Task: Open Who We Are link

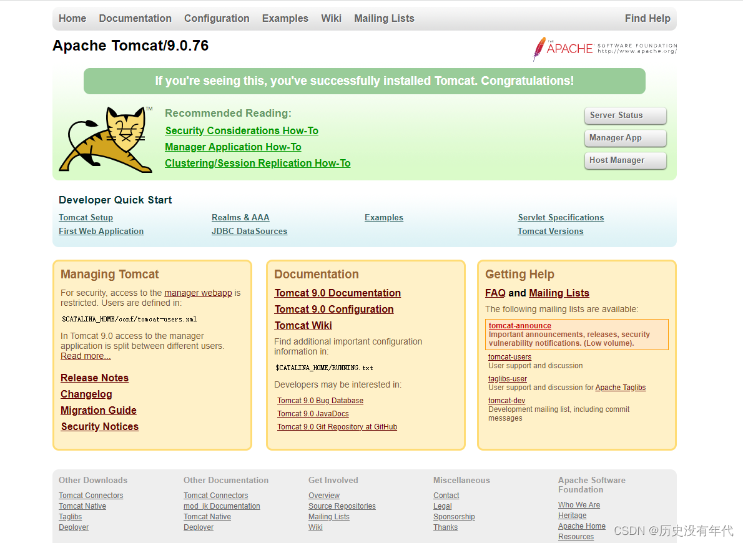Action: [x=579, y=505]
